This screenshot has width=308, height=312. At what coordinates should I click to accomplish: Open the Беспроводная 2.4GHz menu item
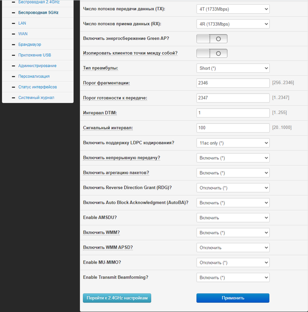click(x=39, y=2)
